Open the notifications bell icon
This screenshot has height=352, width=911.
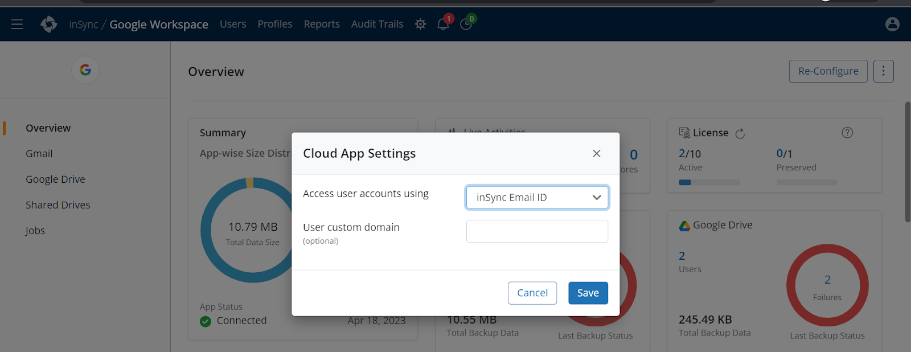click(x=443, y=24)
